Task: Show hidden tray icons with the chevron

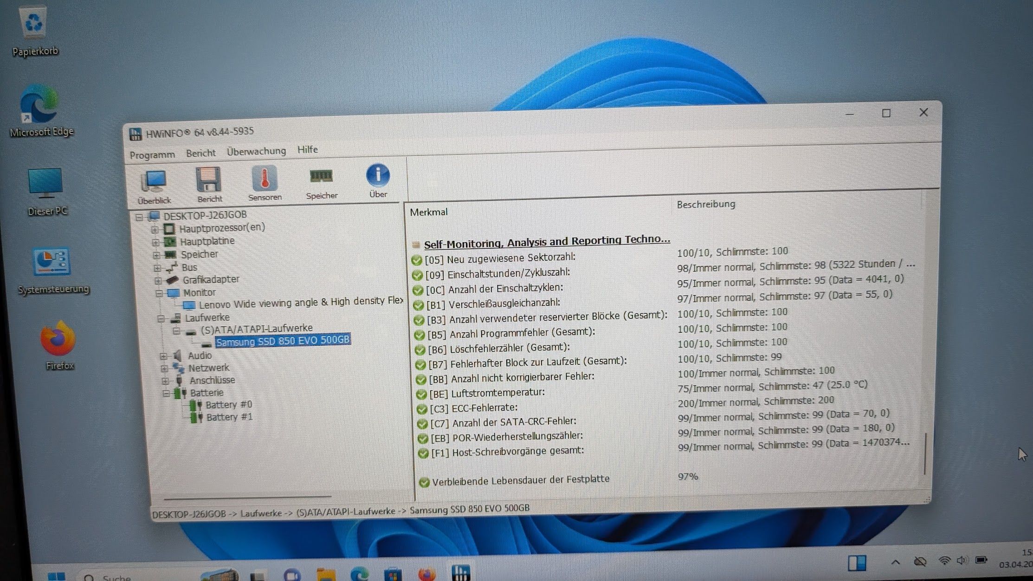Action: click(896, 562)
